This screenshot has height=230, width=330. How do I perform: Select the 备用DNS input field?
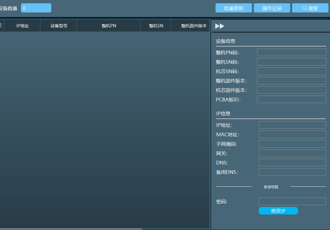point(292,172)
